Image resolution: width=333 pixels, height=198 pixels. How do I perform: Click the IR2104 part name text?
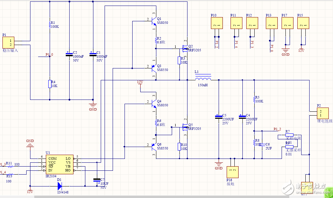pos(51,176)
